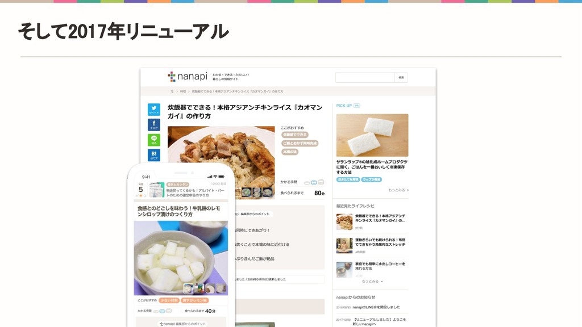Click the 検索 search button
Screen dimensions: 582x327
[x=401, y=77]
